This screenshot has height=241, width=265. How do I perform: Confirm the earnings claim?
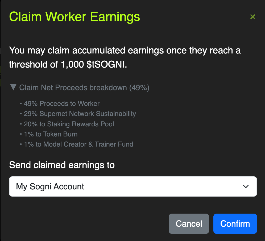pyautogui.click(x=235, y=224)
